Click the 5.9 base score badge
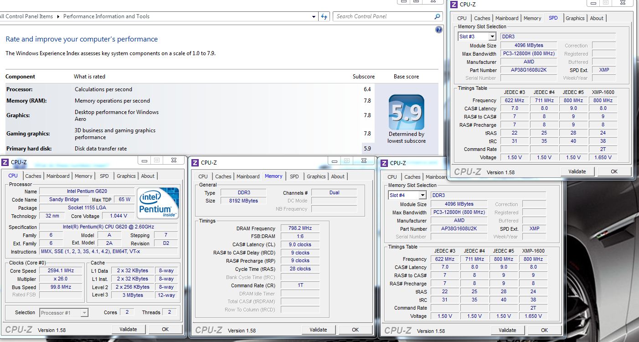The image size is (639, 342). coord(407,112)
